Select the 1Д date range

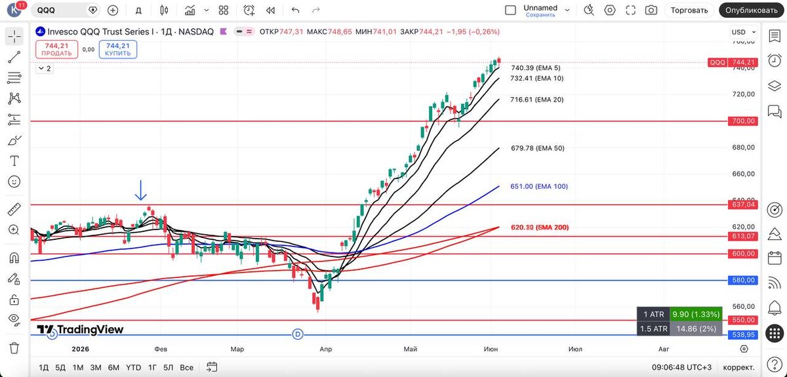[44, 367]
